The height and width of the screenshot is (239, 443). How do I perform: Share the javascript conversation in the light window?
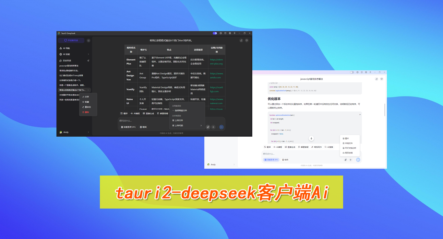[377, 79]
